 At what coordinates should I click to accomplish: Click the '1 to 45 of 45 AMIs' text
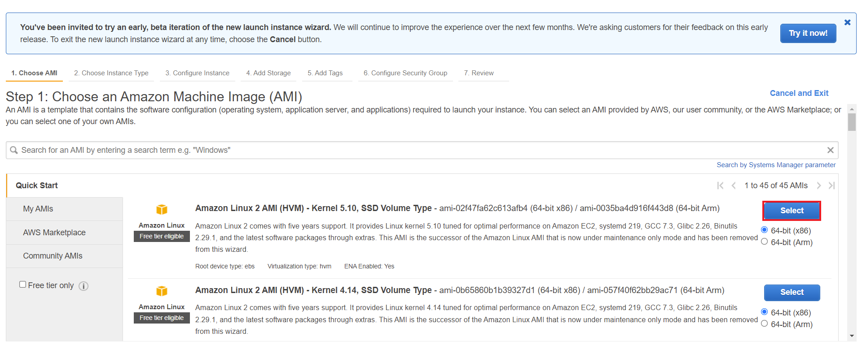point(776,186)
